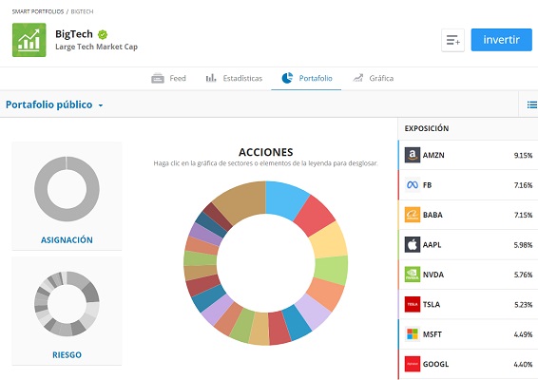Click the verified badge next to BigTech
Screen dimensions: 538x380
click(x=103, y=34)
